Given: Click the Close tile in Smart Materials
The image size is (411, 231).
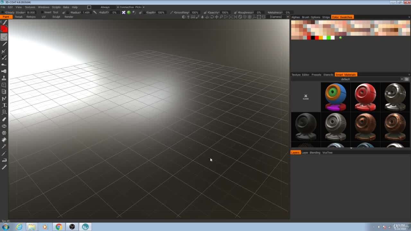Looking at the screenshot, I should coord(306,97).
